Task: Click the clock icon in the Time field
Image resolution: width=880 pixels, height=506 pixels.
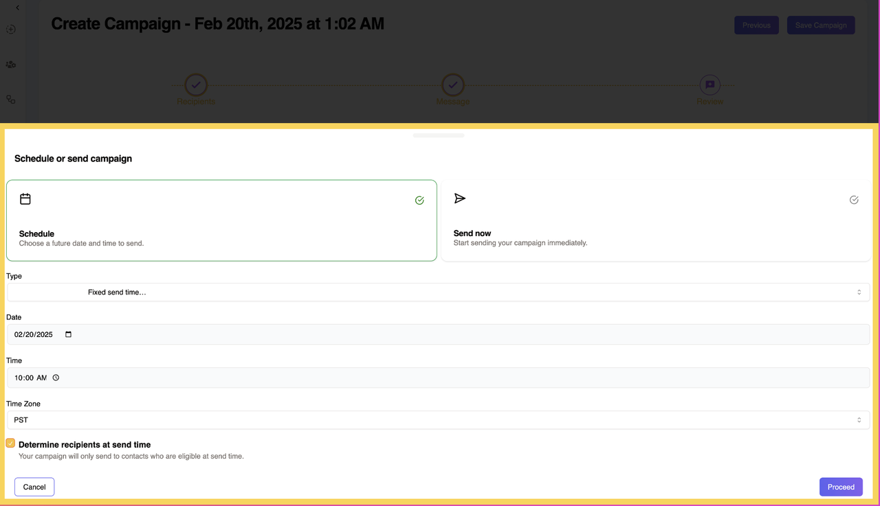Action: click(x=56, y=377)
